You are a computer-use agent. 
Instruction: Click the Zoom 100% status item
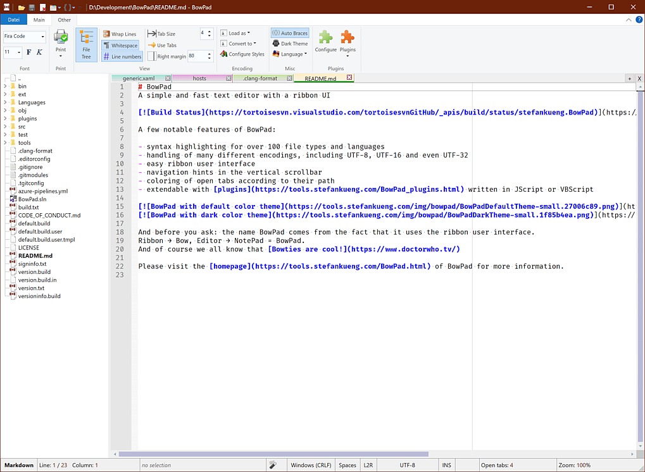click(x=575, y=465)
